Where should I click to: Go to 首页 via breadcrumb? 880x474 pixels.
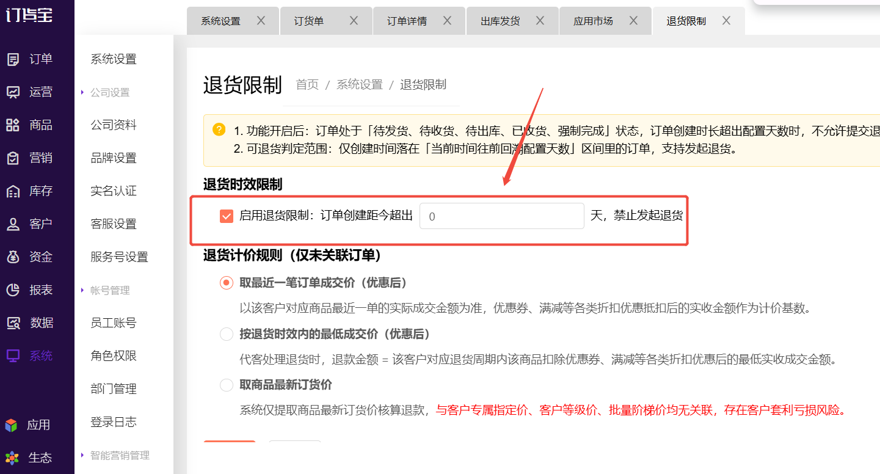click(307, 85)
